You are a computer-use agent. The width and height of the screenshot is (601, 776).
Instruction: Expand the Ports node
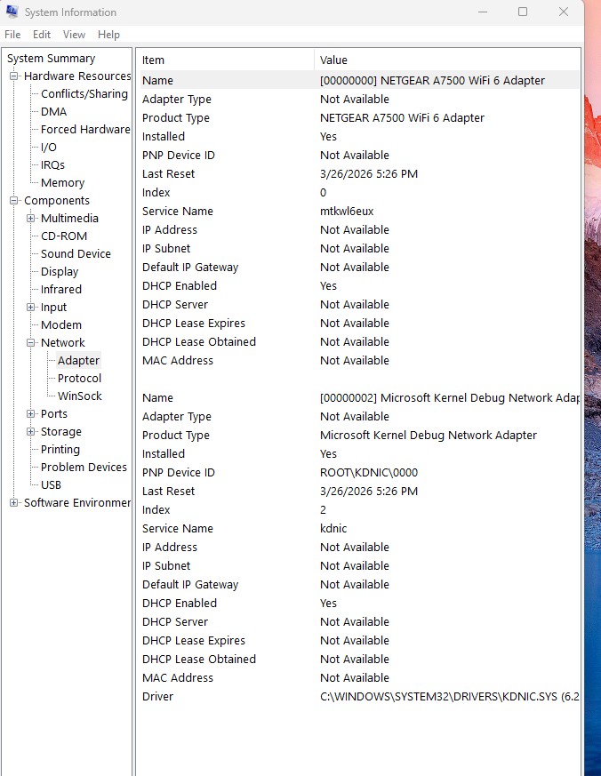[x=31, y=413]
